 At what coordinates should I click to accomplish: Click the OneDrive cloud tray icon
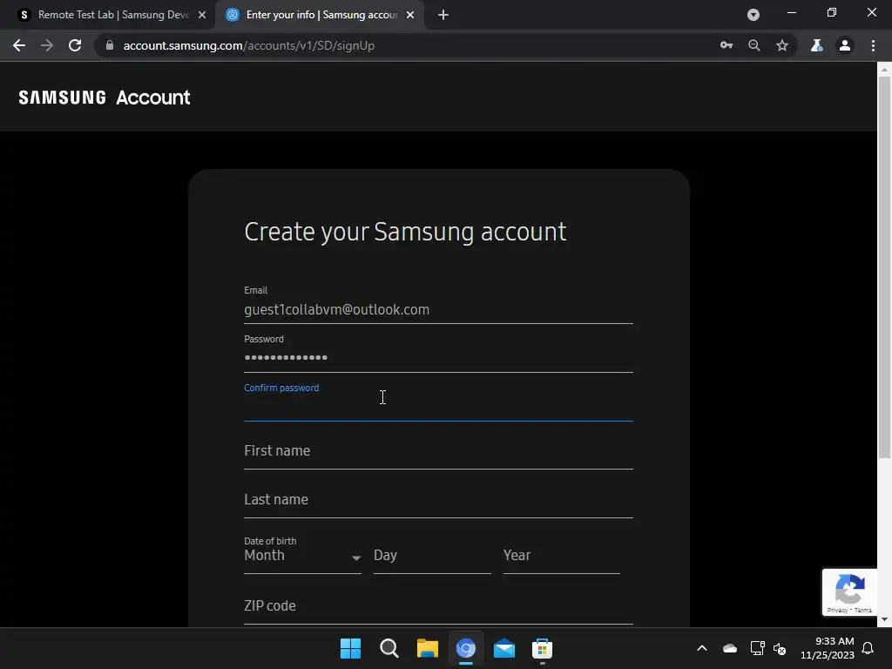[x=730, y=648]
